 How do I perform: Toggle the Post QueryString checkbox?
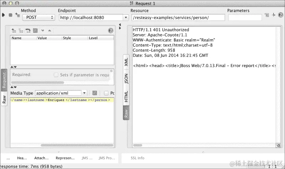pyautogui.click(x=106, y=93)
